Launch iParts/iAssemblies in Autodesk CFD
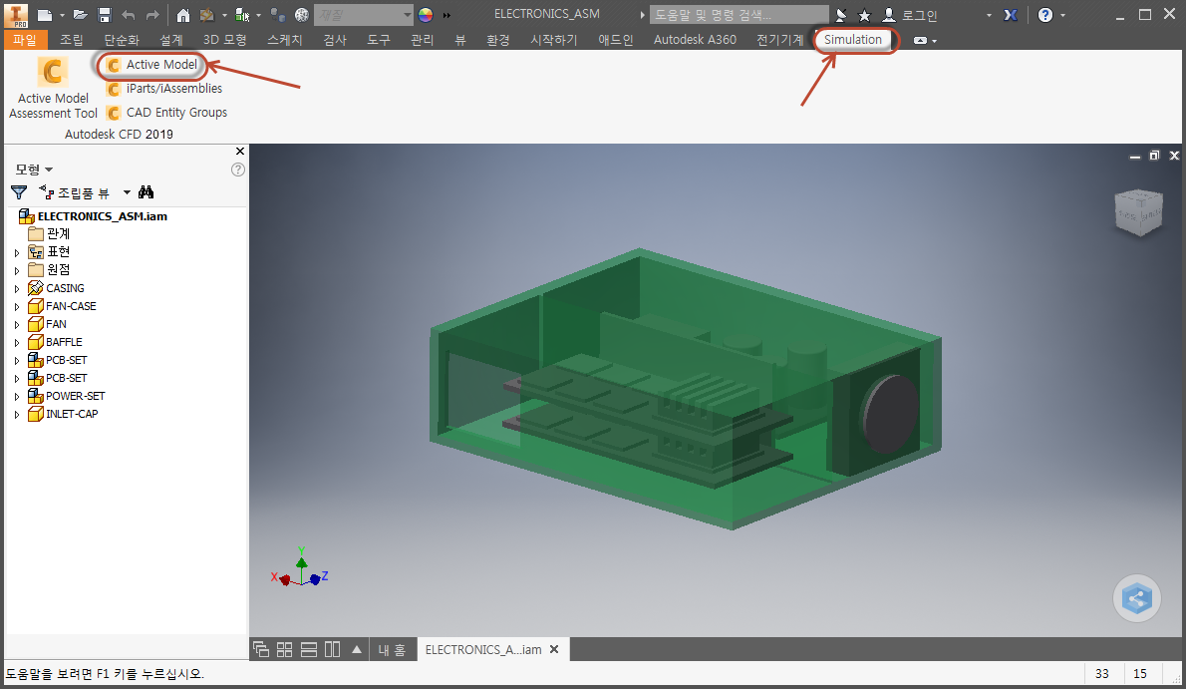 click(164, 89)
